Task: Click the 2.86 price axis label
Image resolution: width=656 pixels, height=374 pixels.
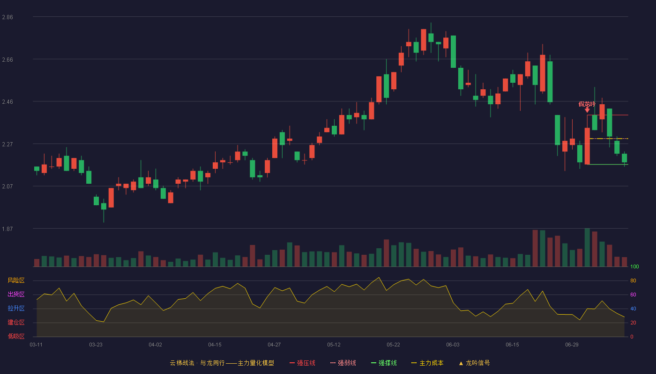Action: pyautogui.click(x=7, y=17)
